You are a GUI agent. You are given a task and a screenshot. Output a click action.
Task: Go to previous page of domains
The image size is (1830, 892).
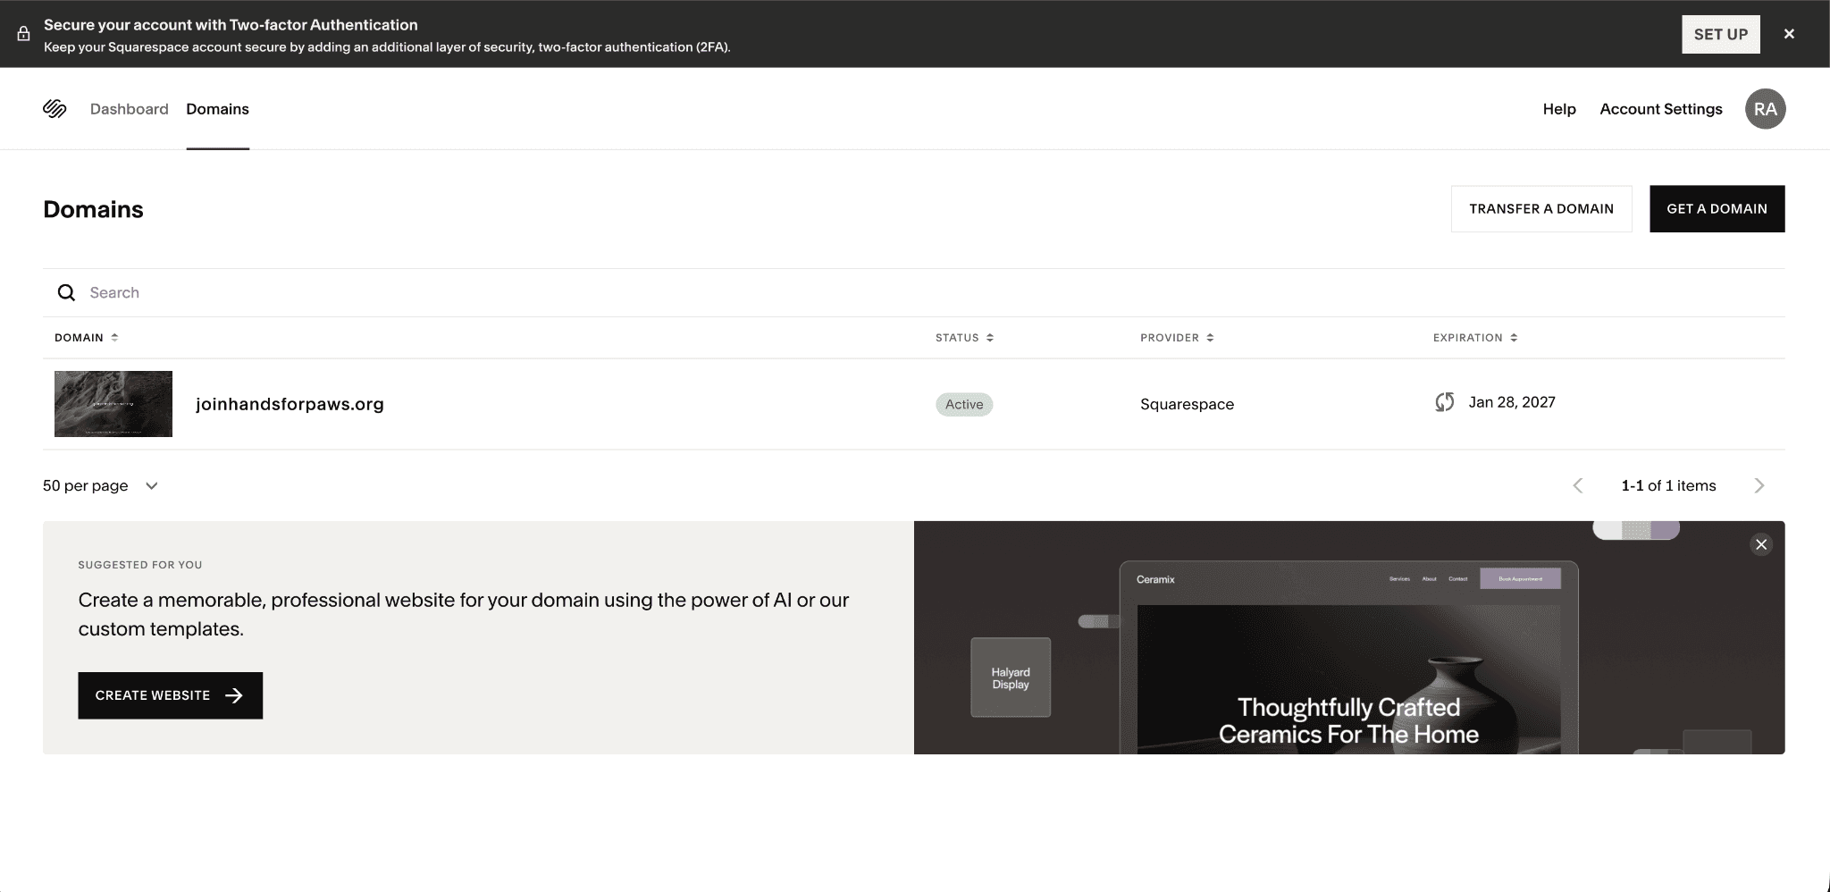click(x=1577, y=485)
